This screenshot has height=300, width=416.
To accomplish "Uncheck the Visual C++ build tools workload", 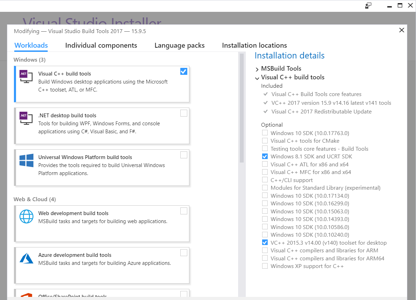I will (x=184, y=71).
